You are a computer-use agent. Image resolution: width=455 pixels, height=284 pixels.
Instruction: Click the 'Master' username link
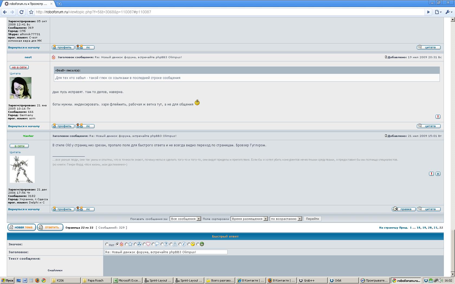coord(28,136)
